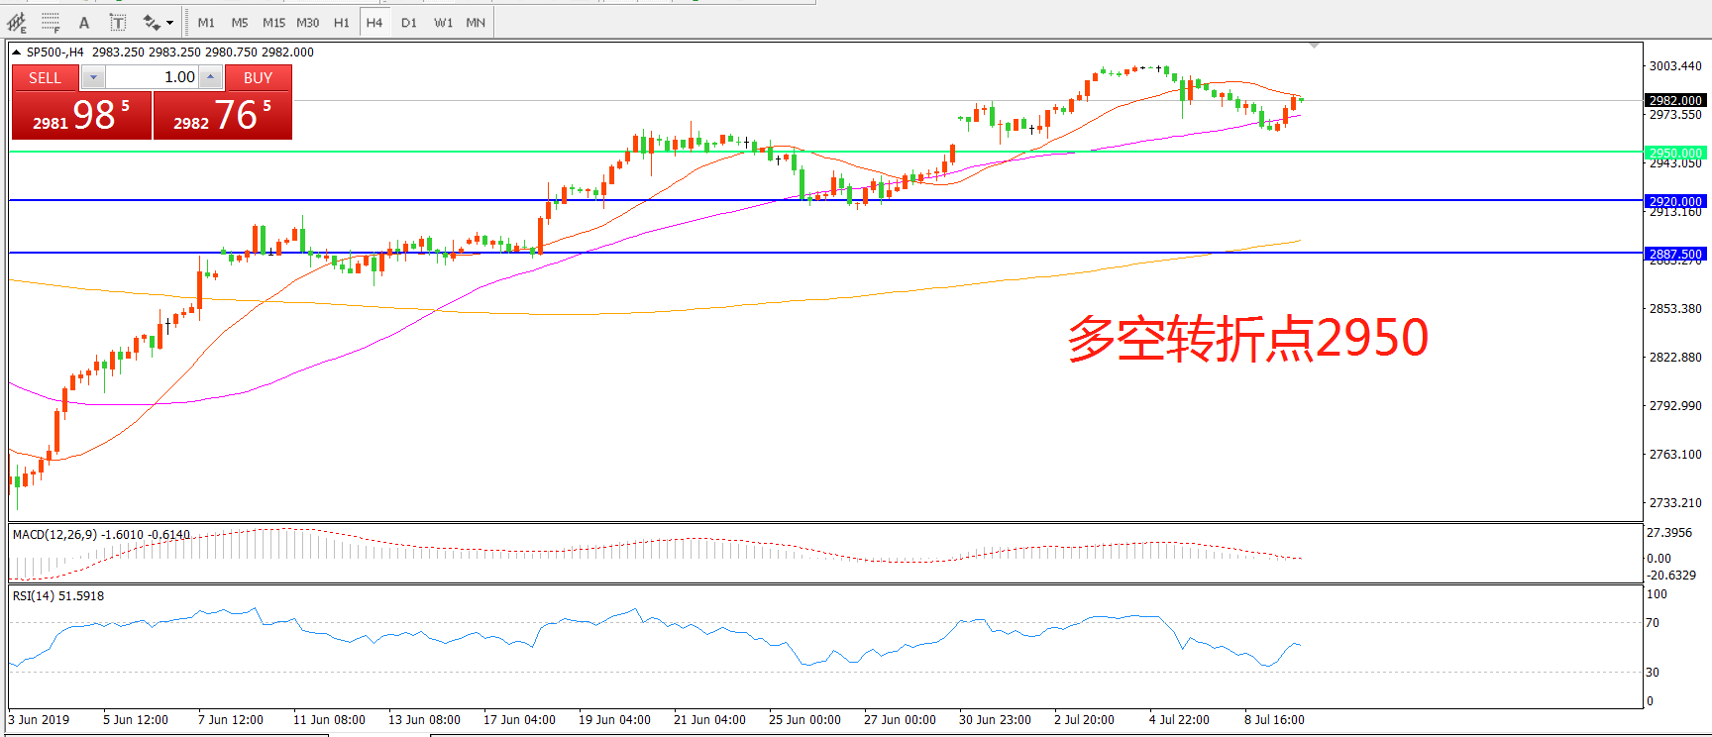The image size is (1712, 737).
Task: Select the H1 timeframe tab
Action: click(341, 22)
